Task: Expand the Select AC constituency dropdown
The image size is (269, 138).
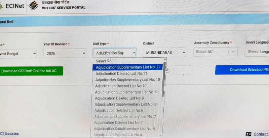Action: [215, 52]
